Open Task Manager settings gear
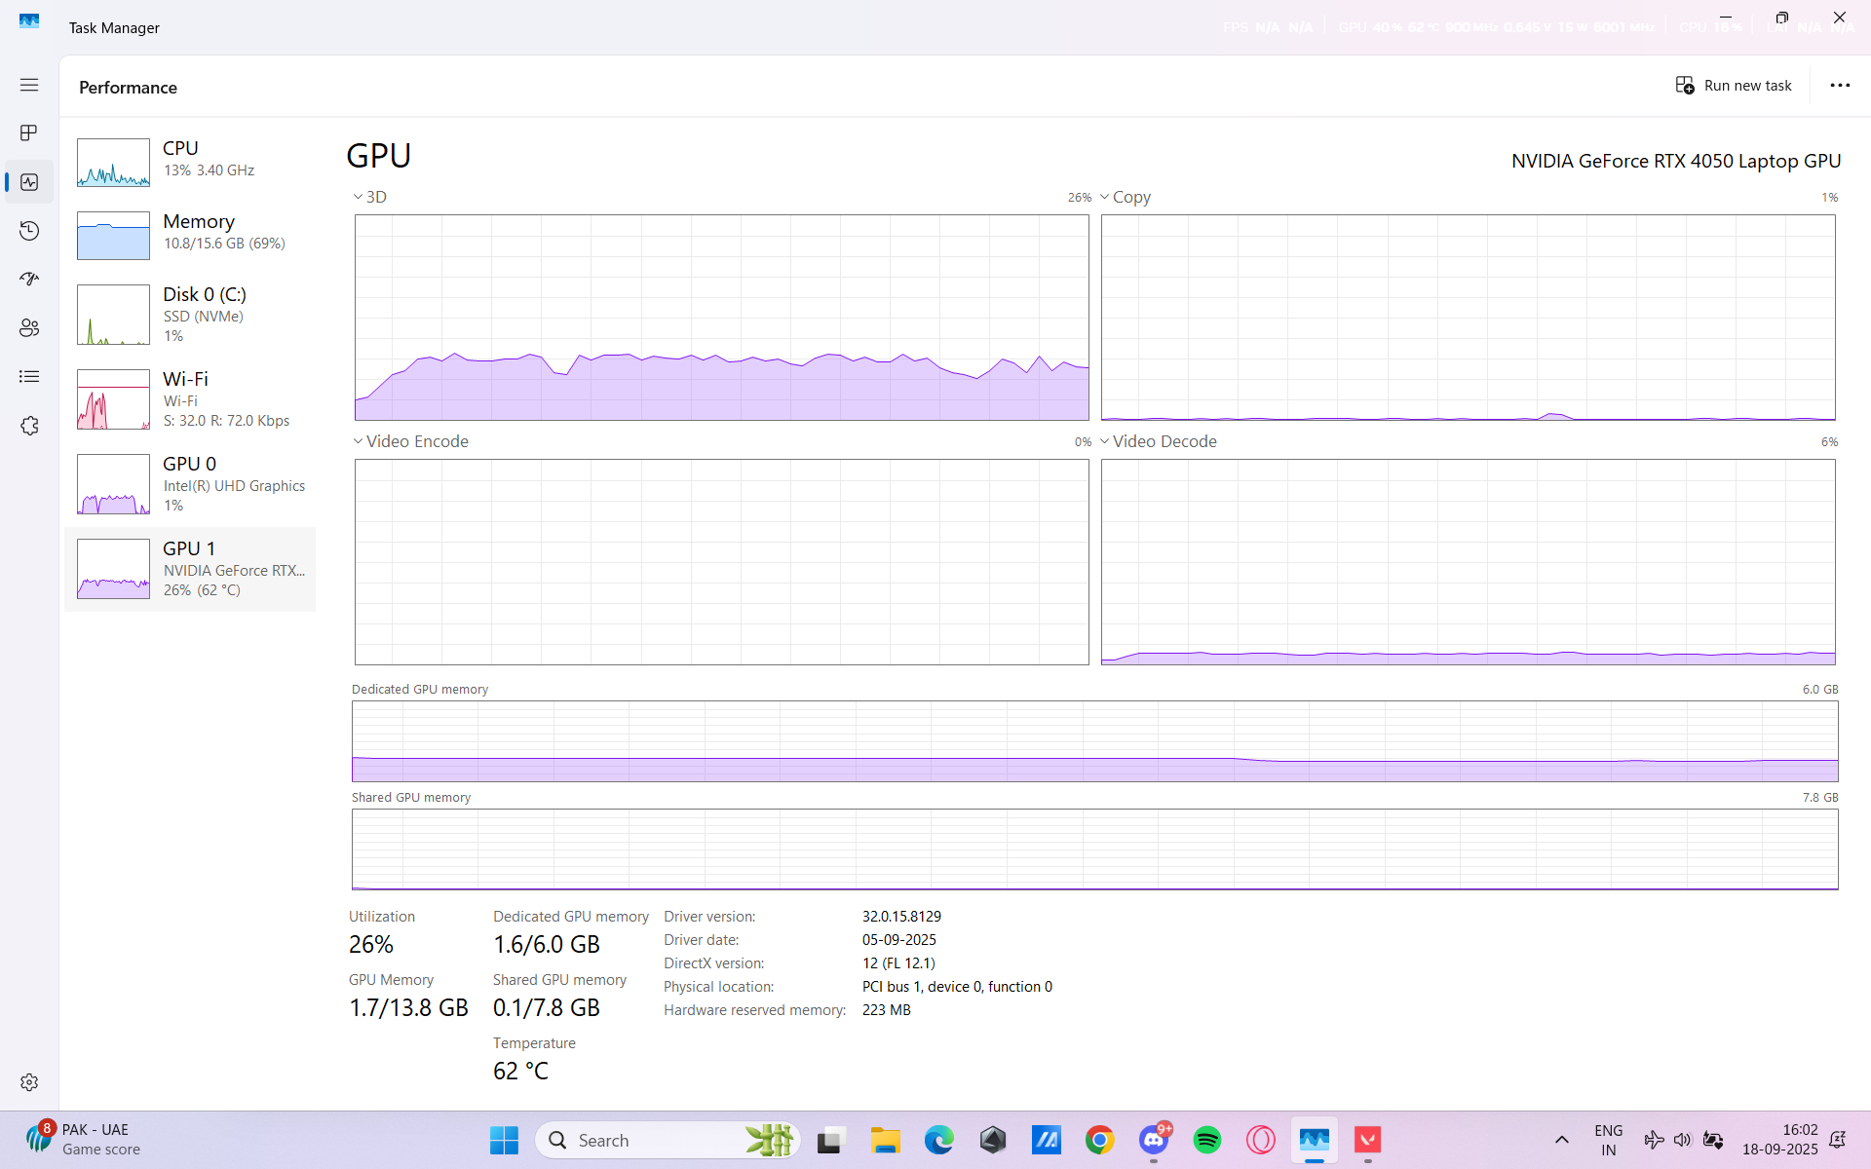Screen dimensions: 1871x1169 pyautogui.click(x=29, y=1082)
